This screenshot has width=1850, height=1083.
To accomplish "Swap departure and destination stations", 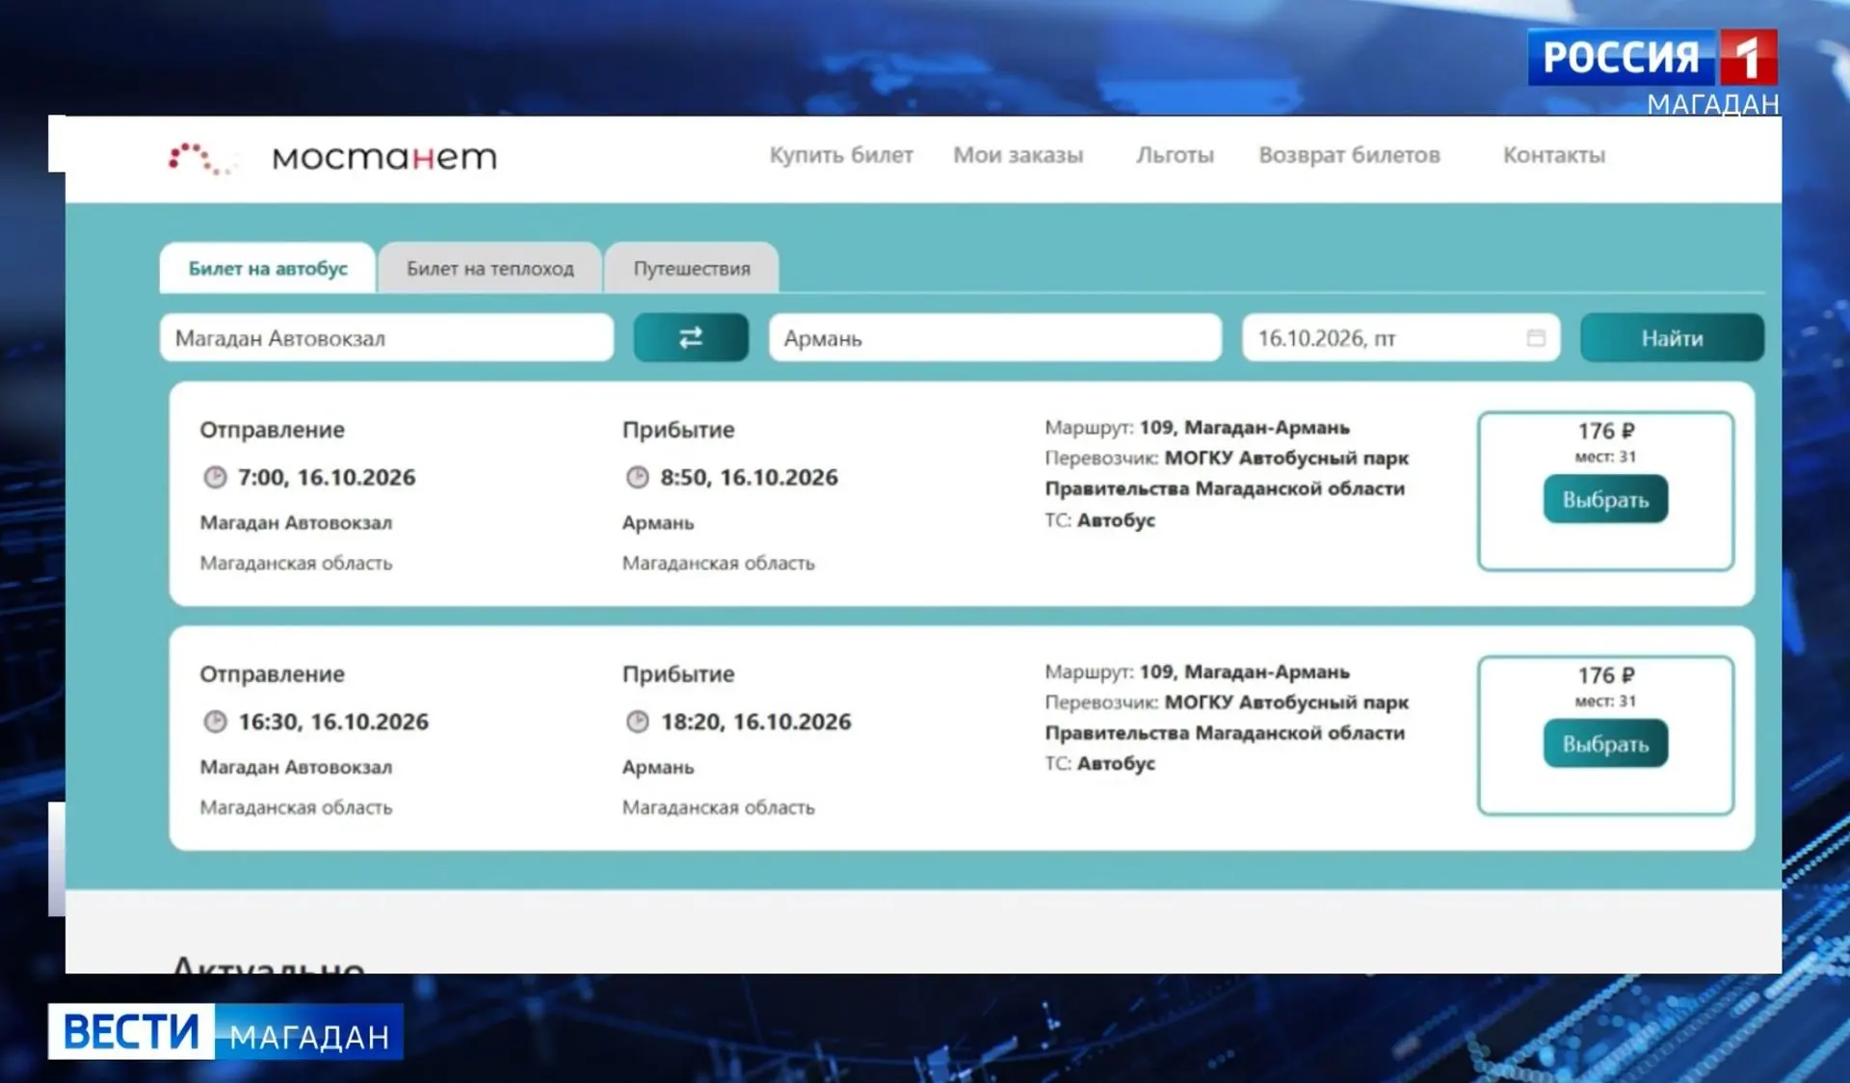I will (691, 338).
